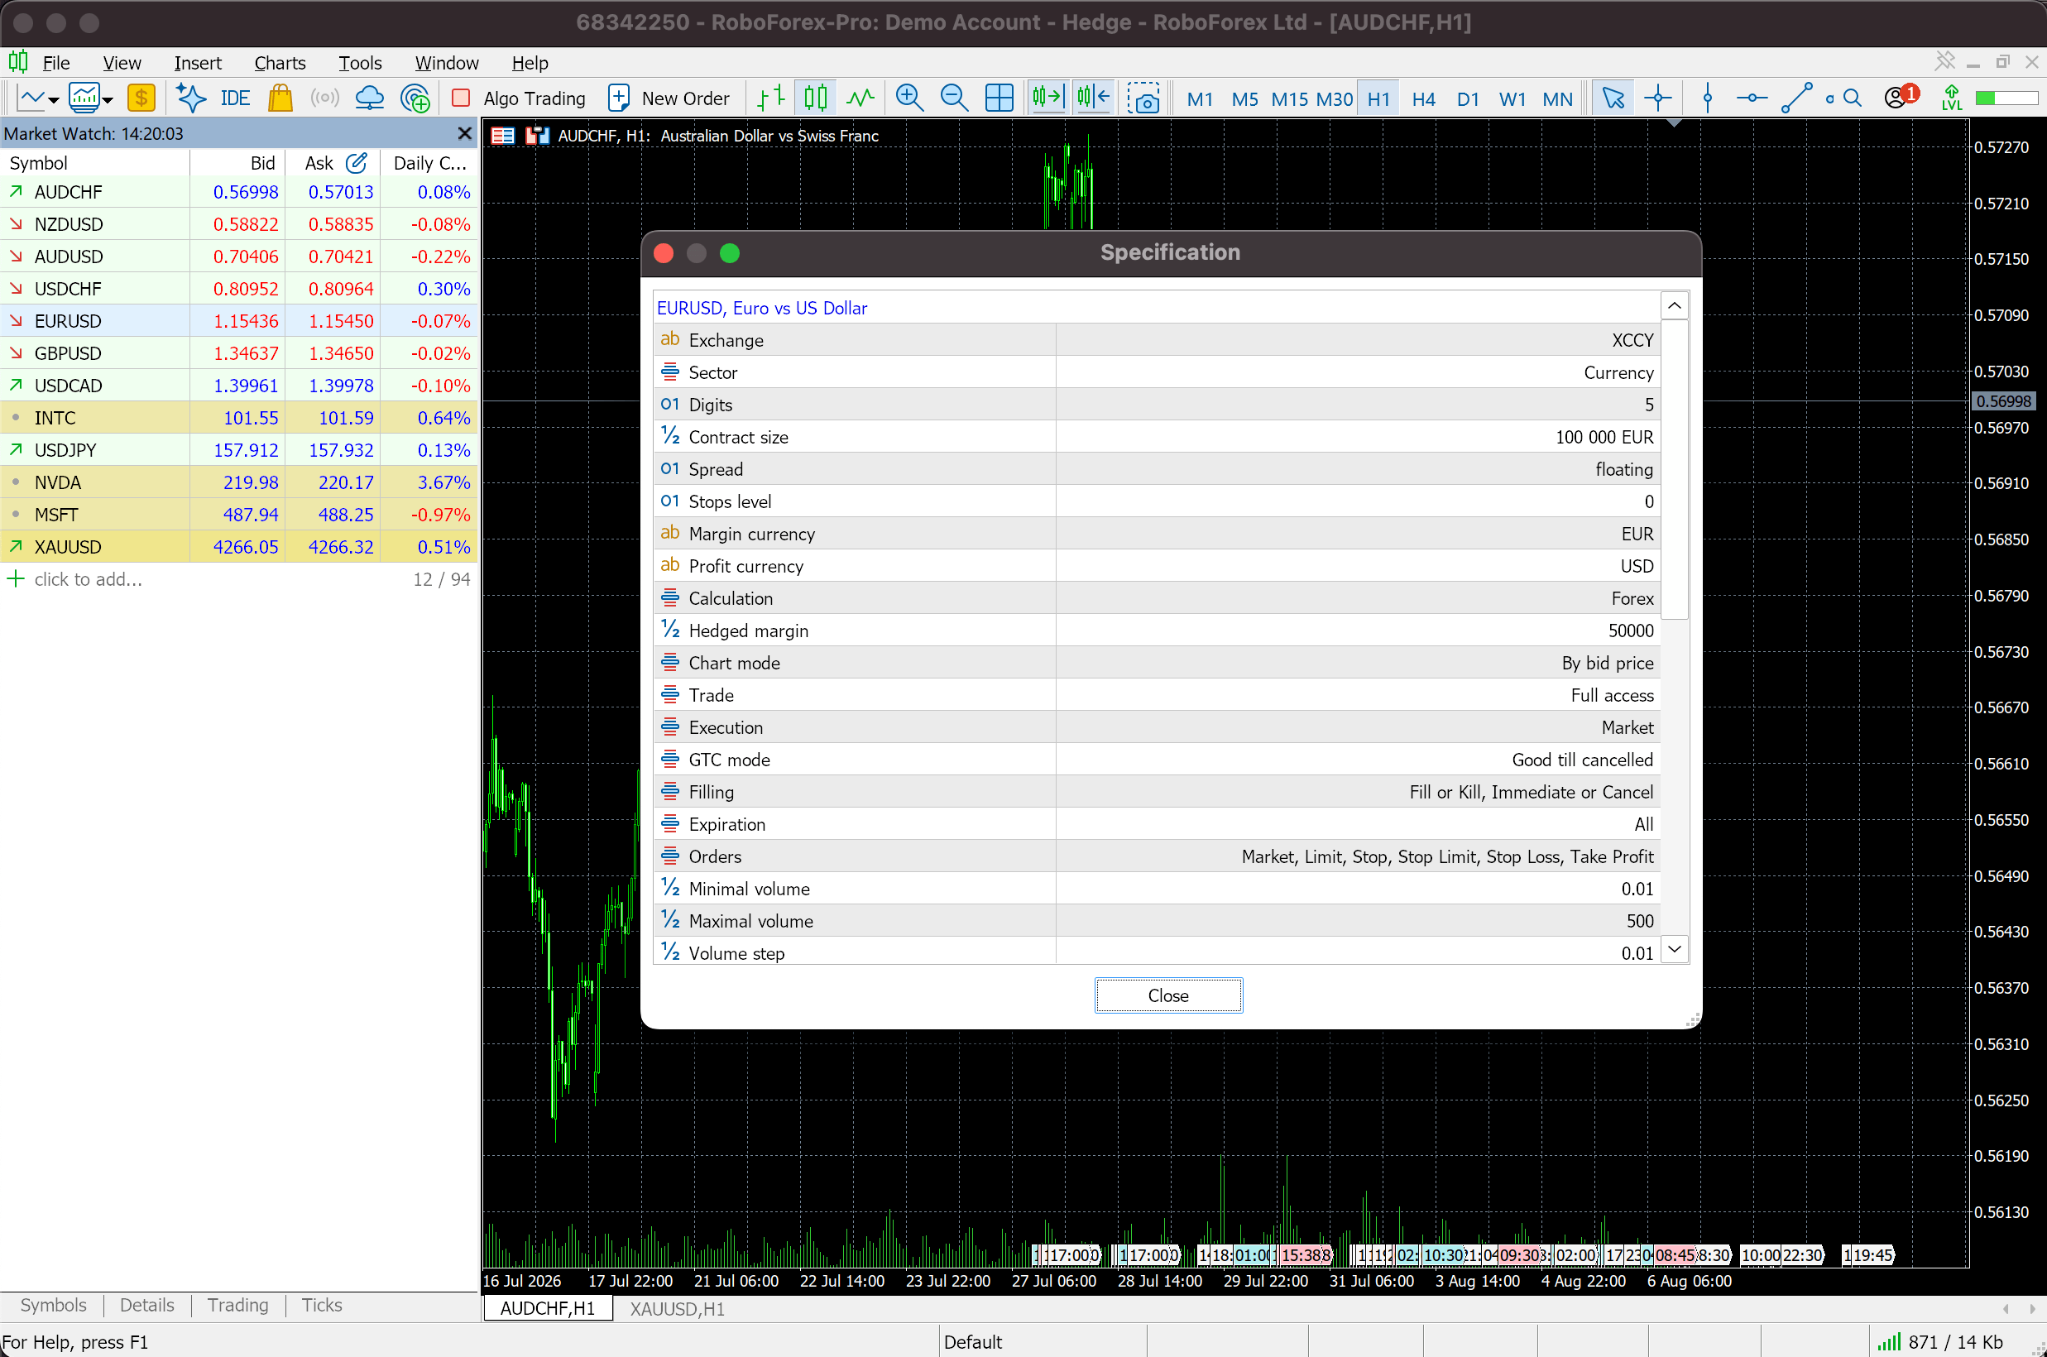Switch to Trading tab in Market Watch
This screenshot has height=1357, width=2047.
point(238,1305)
